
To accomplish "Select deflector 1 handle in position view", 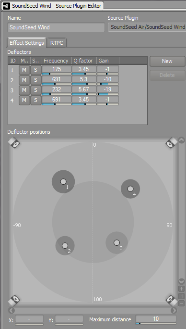I will click(x=63, y=182).
